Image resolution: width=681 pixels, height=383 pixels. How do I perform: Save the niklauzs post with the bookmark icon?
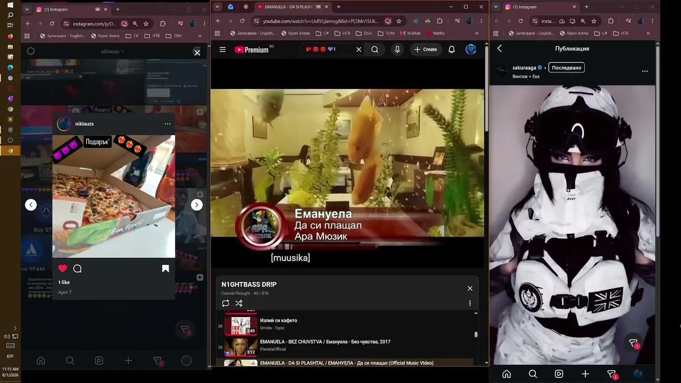coord(165,269)
